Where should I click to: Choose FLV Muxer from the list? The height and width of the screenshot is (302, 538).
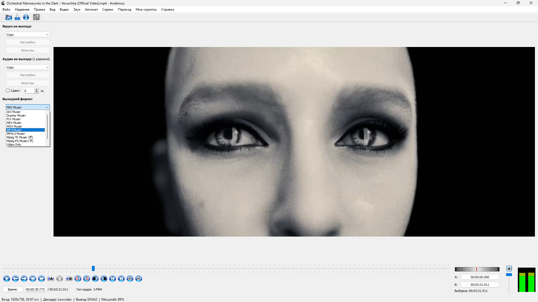25,119
